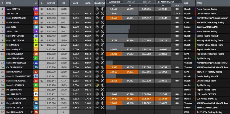The width and height of the screenshot is (230, 114).
Task: Select rider name Marc MARQUEZ
Action: [14, 49]
